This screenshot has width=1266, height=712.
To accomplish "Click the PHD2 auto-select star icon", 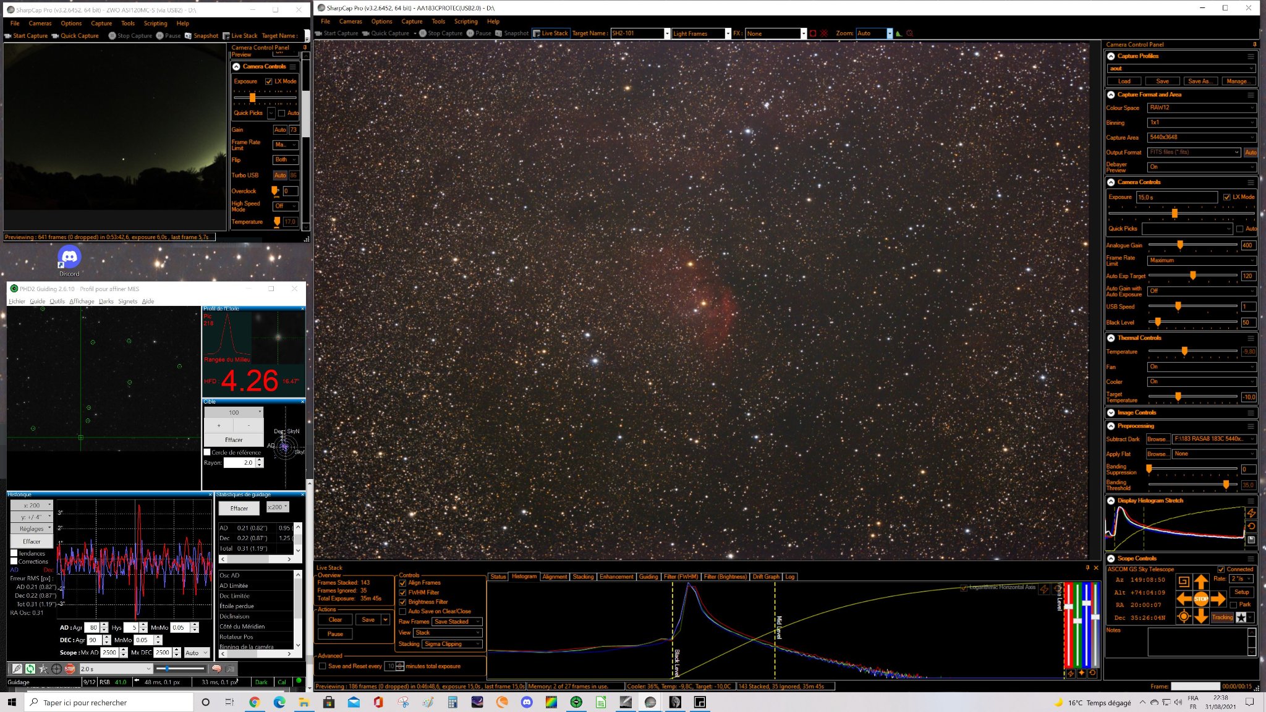I will coord(43,669).
